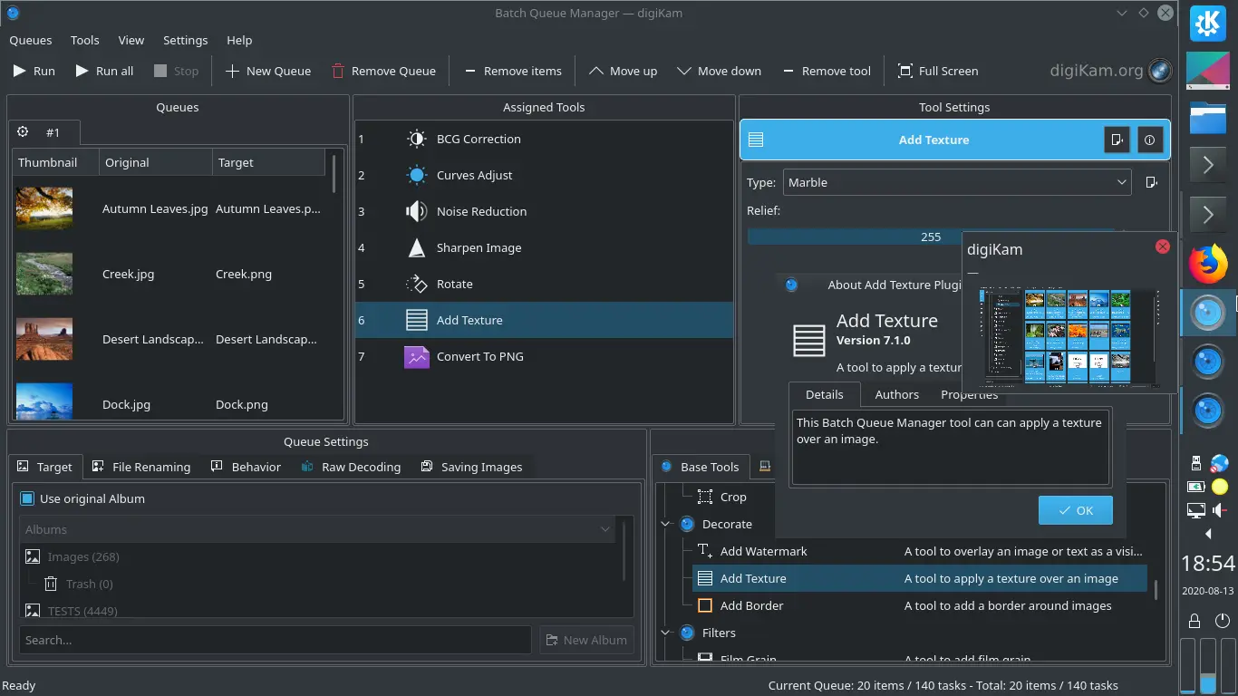The width and height of the screenshot is (1238, 696).
Task: Select the Curves Adjust tool icon
Action: [x=416, y=175]
